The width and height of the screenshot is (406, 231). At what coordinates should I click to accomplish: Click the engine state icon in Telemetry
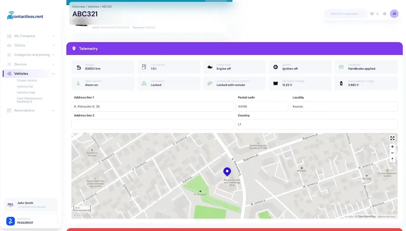click(209, 67)
